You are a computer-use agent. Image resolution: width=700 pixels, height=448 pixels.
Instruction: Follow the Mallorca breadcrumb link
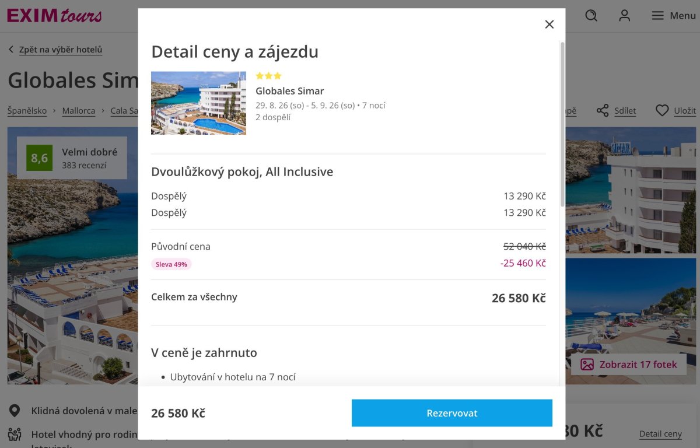pyautogui.click(x=78, y=110)
